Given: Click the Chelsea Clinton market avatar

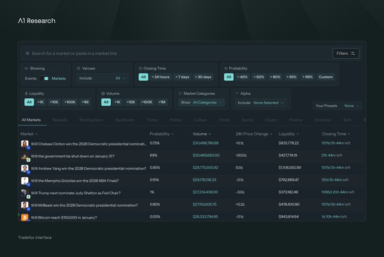Looking at the screenshot, I should 25,144.
